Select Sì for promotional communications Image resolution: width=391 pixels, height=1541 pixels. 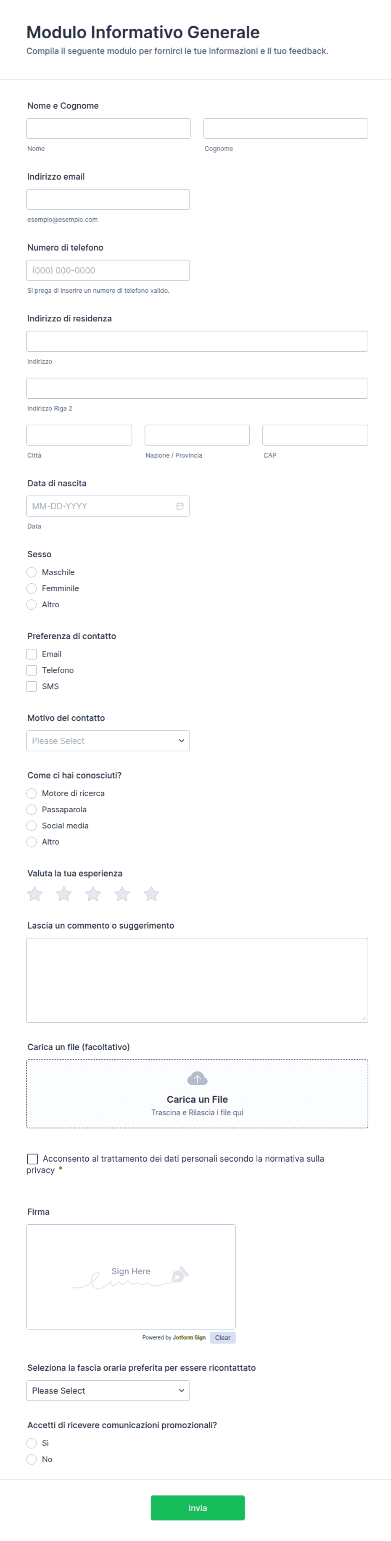click(32, 1443)
